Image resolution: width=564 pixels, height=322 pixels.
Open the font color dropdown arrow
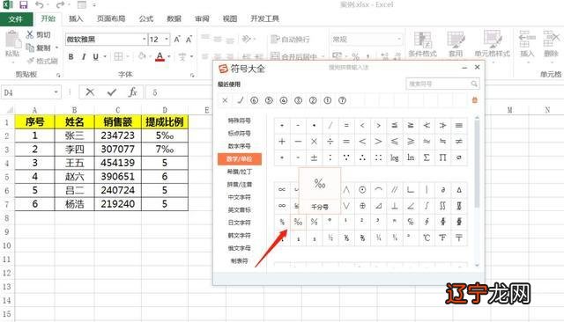[x=168, y=56]
